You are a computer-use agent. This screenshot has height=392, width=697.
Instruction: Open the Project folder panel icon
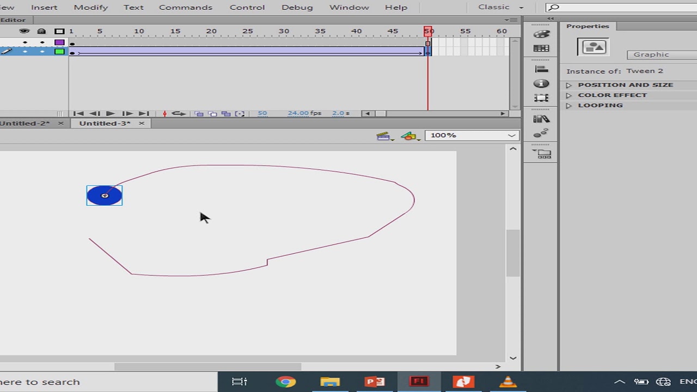point(541,154)
